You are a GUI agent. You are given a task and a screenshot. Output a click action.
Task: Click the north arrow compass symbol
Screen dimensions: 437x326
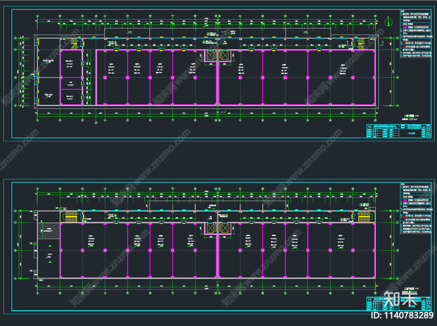pyautogui.click(x=388, y=22)
